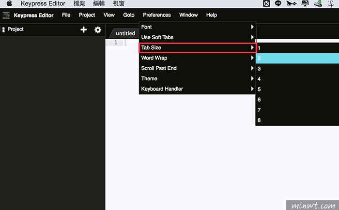The image size is (339, 210).
Task: Click the Project panel handle icon
Action: [x=3, y=30]
